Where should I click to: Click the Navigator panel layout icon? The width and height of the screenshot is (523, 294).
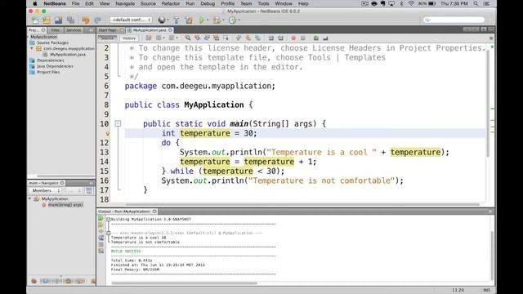89,190
